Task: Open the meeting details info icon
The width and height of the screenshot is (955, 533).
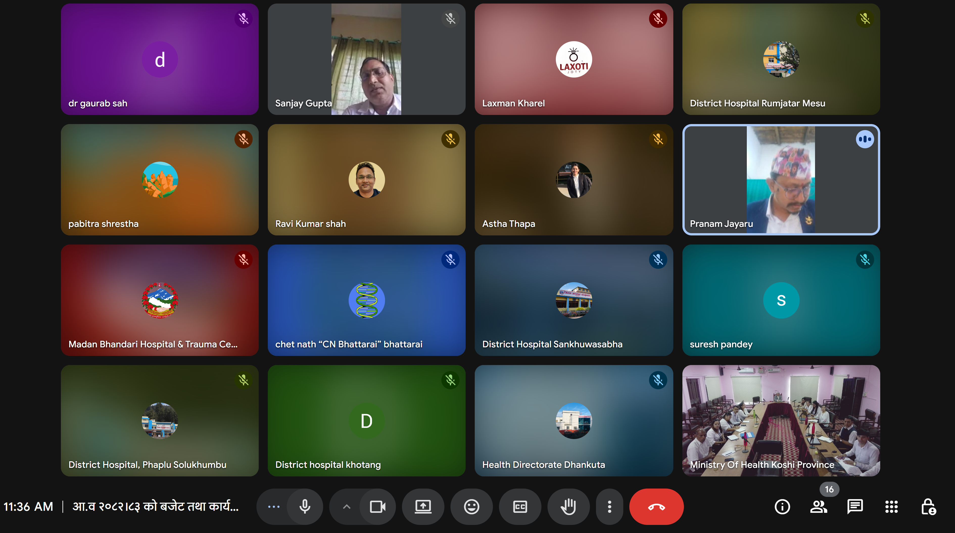Action: tap(782, 507)
